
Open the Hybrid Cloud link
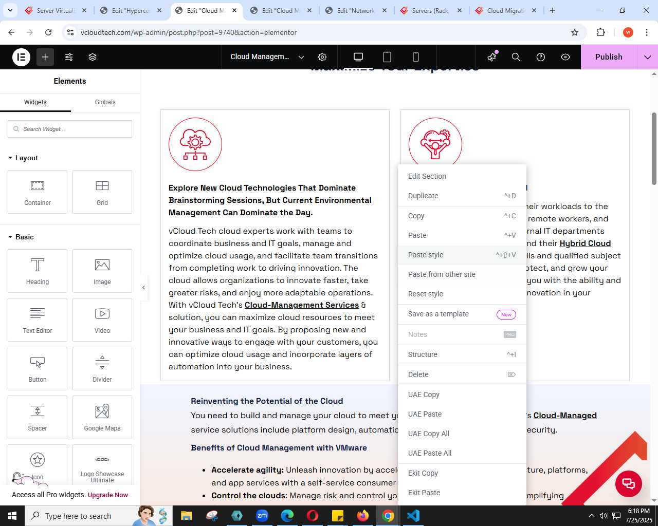[x=585, y=243]
